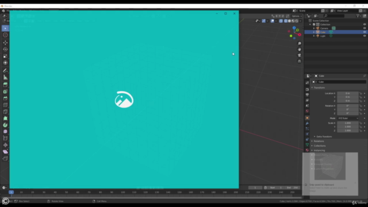The width and height of the screenshot is (368, 207).
Task: Click the blue Z axis on navigation gizmo
Action: 294,28
